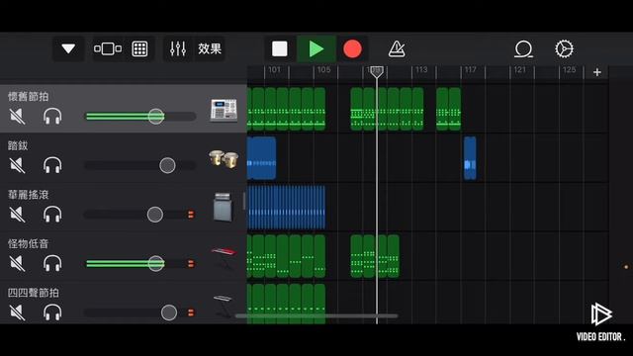Mute the 踏鈸 track
The width and height of the screenshot is (633, 356).
point(17,165)
